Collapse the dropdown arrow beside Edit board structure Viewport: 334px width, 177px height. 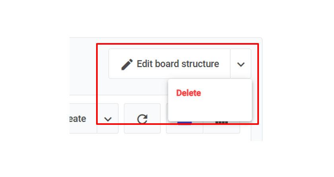(241, 64)
